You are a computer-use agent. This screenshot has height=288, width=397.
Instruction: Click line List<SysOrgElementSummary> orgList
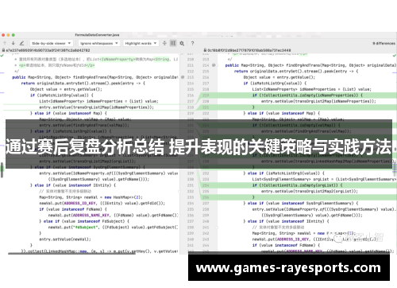pyautogui.click(x=324, y=179)
